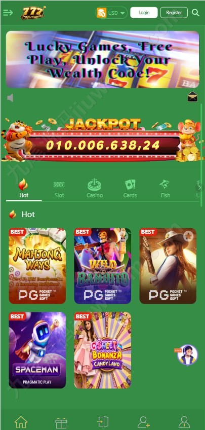Screen dimensions: 205x430
Task: Expand the USD currency dropdown
Action: 112,13
